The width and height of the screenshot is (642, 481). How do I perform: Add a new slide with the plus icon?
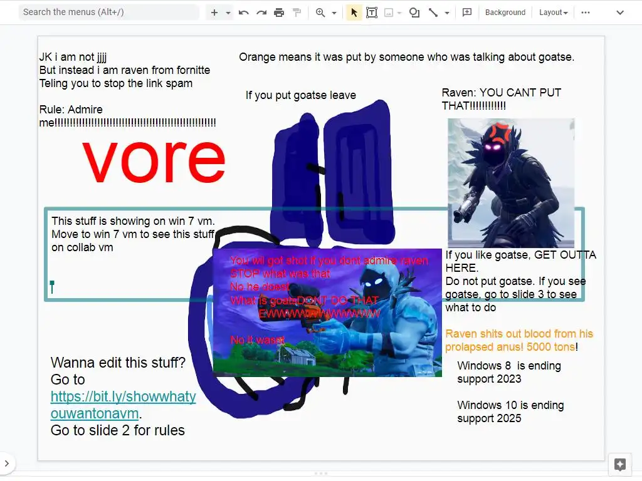pos(214,13)
